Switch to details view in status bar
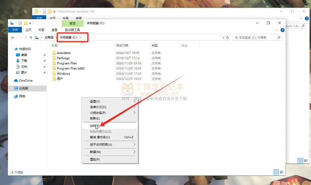Screen dimensions: 311x185 tap(276, 172)
